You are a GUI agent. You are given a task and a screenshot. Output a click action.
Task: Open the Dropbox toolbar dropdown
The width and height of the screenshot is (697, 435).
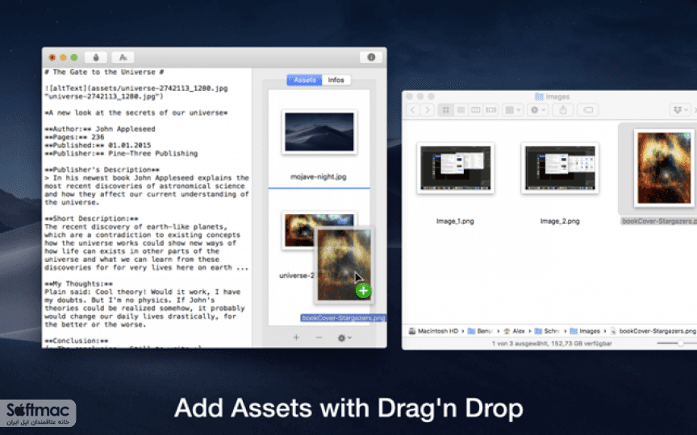(x=681, y=110)
